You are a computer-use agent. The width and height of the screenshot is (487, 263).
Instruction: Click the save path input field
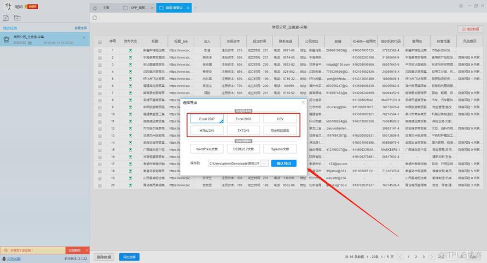tap(234, 163)
